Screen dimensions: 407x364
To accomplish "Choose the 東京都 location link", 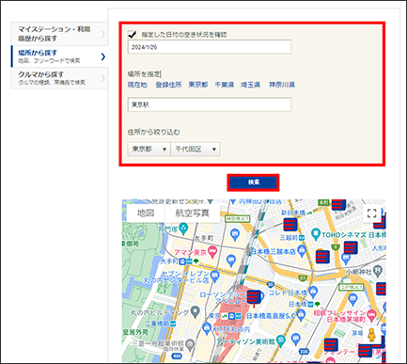I will tap(198, 85).
